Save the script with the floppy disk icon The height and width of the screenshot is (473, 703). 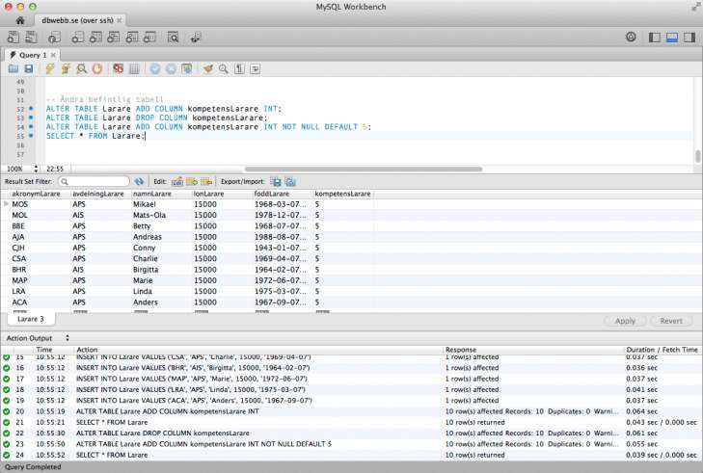[29, 68]
